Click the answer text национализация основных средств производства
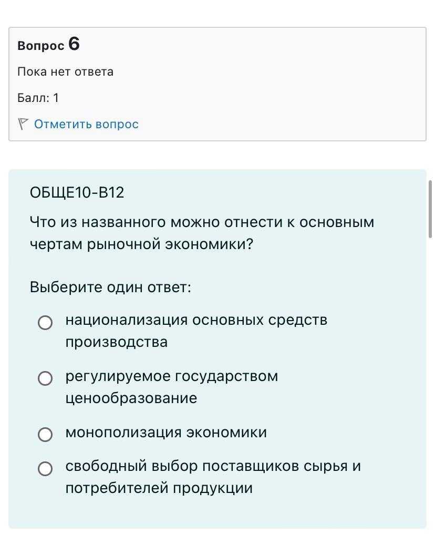The width and height of the screenshot is (435, 545). click(x=196, y=320)
